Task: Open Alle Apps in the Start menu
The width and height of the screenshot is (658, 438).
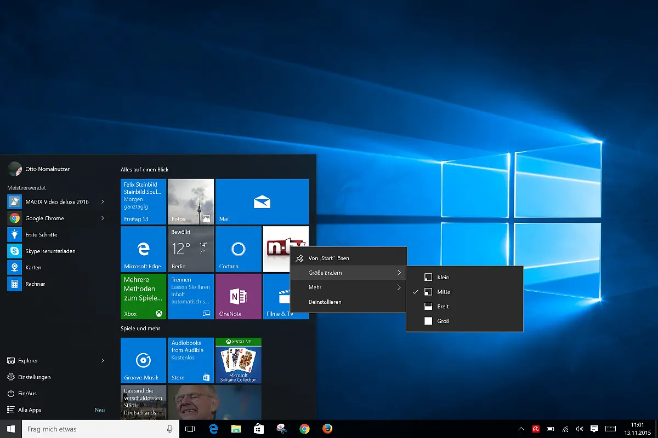Action: pos(31,410)
